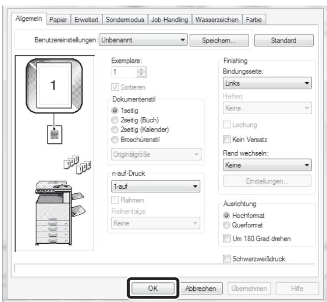Screen dimensions: 327x302
Task: Select the 1seitig radio button
Action: [115, 110]
